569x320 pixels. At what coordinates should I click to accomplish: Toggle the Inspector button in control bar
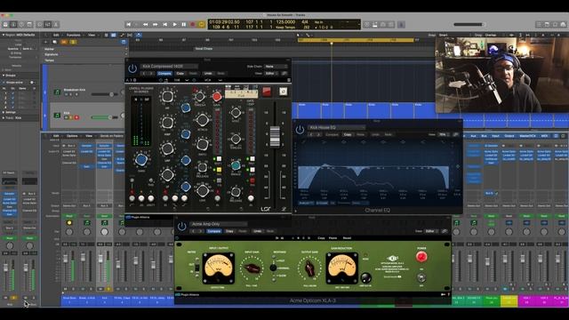(x=13, y=24)
